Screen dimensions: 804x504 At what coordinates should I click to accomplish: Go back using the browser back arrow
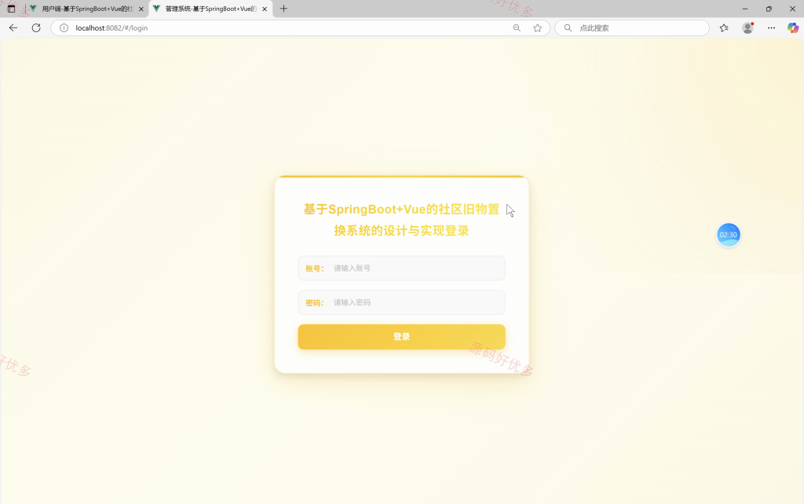coord(13,27)
